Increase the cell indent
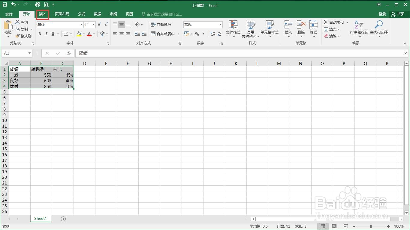Image resolution: width=410 pixels, height=230 pixels. (144, 34)
